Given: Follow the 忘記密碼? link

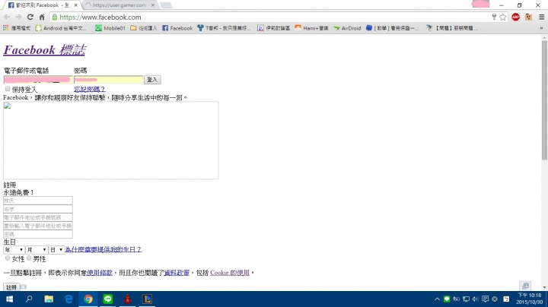Looking at the screenshot, I should pos(90,90).
